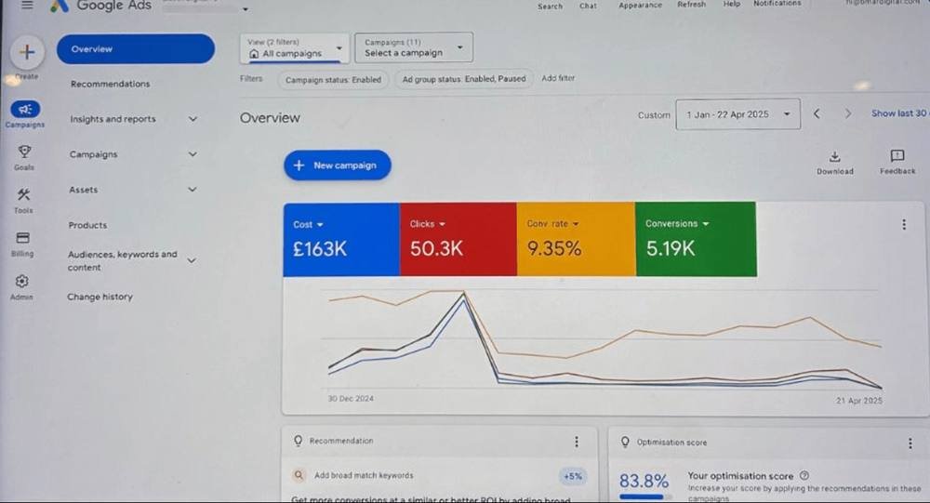The width and height of the screenshot is (930, 503).
Task: Click Add broad match keywords text
Action: click(x=364, y=475)
